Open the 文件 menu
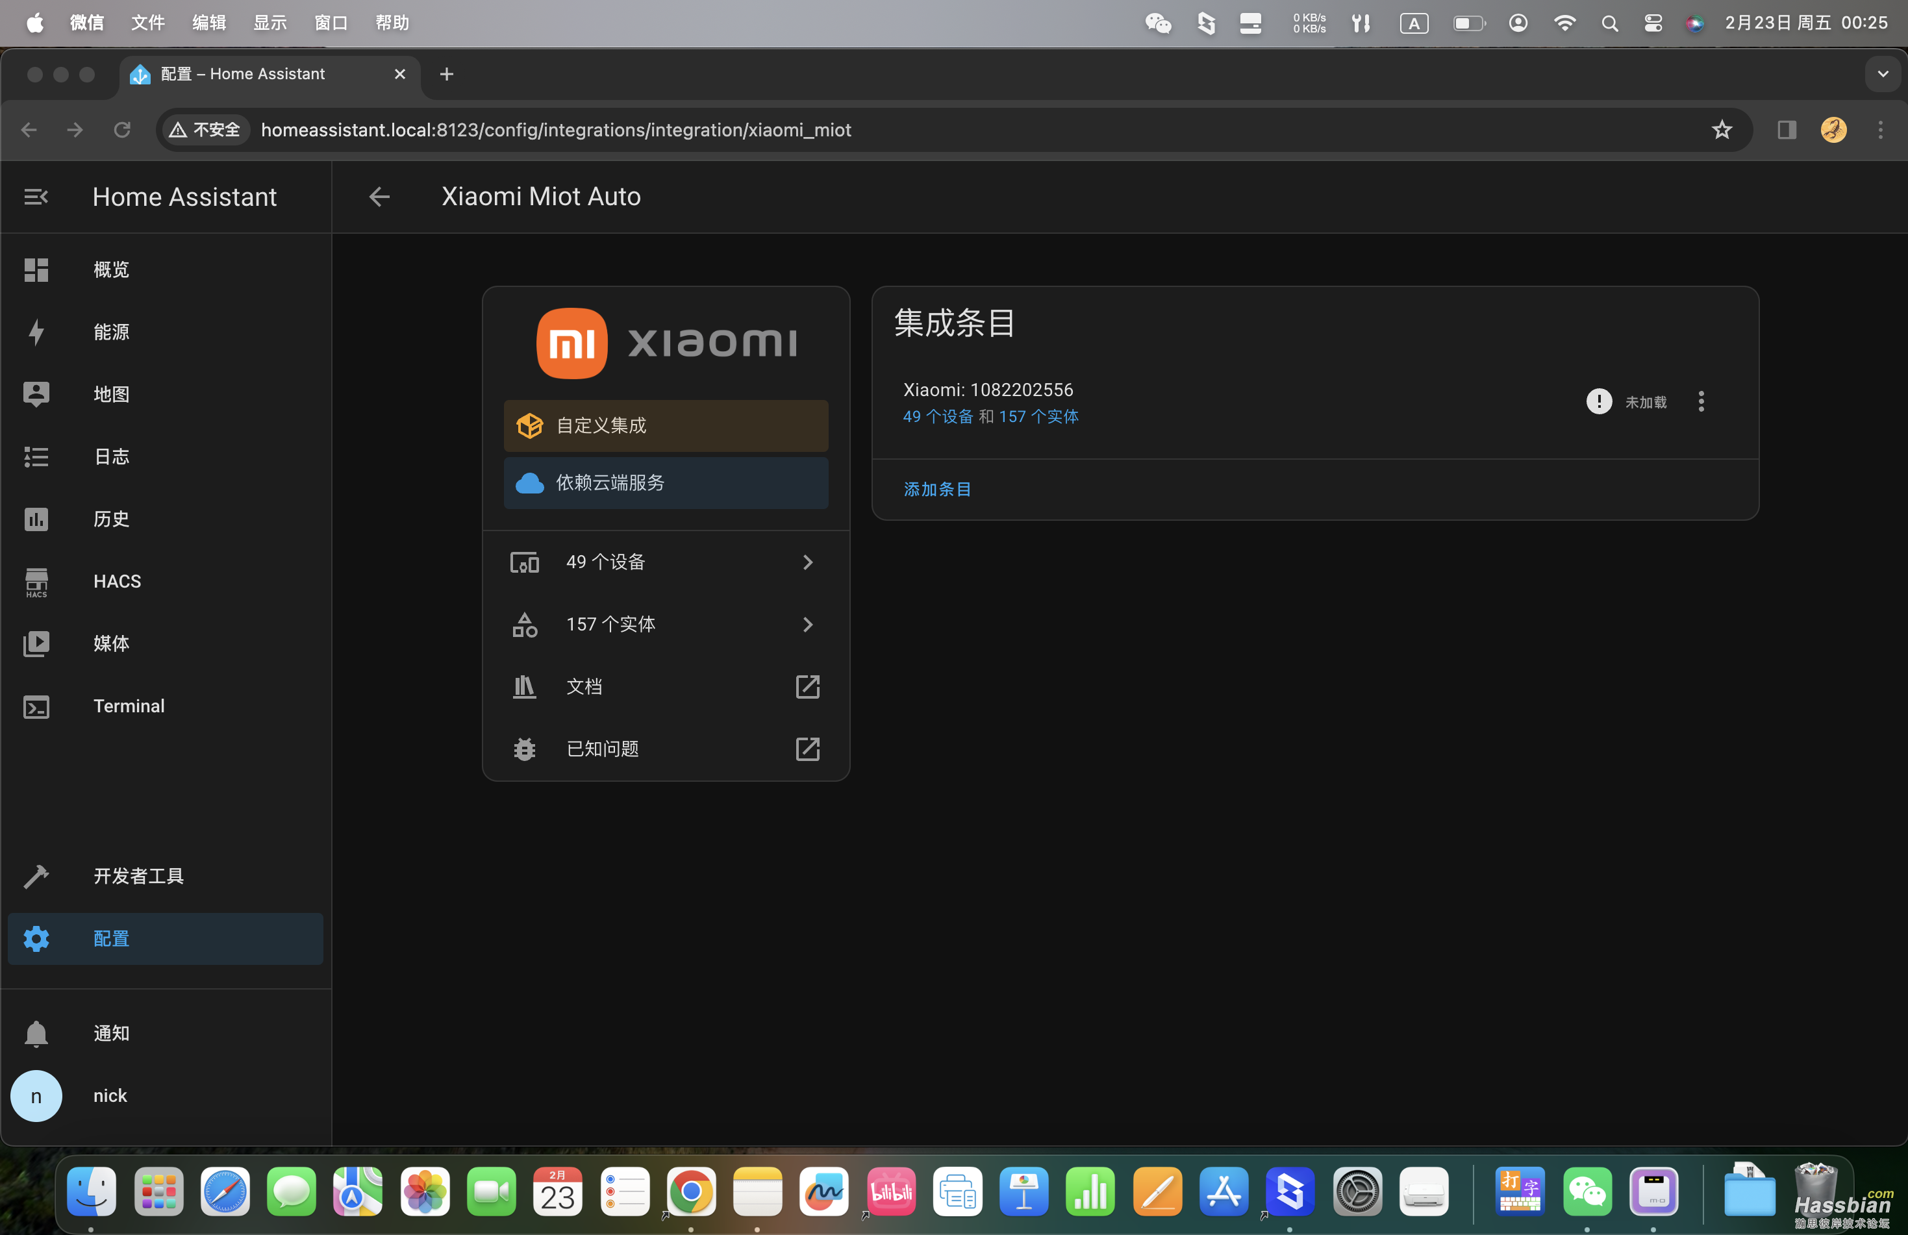This screenshot has height=1235, width=1908. click(x=147, y=23)
